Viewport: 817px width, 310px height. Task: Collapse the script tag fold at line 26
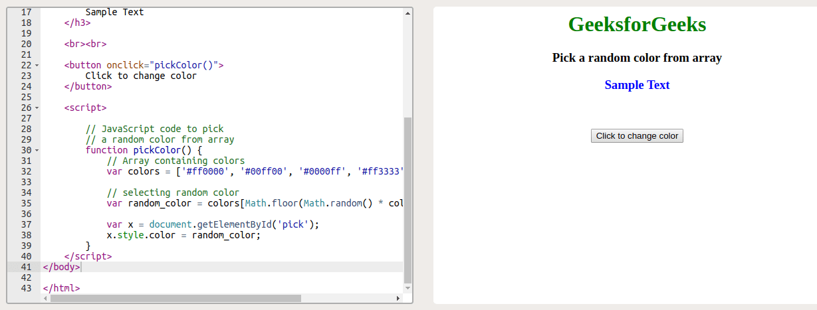37,108
